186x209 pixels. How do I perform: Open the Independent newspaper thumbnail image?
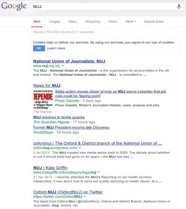[43, 100]
